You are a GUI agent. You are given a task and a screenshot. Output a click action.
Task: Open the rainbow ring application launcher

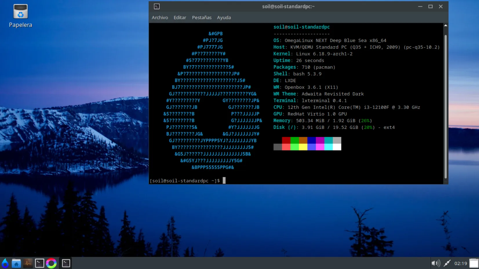pos(51,263)
